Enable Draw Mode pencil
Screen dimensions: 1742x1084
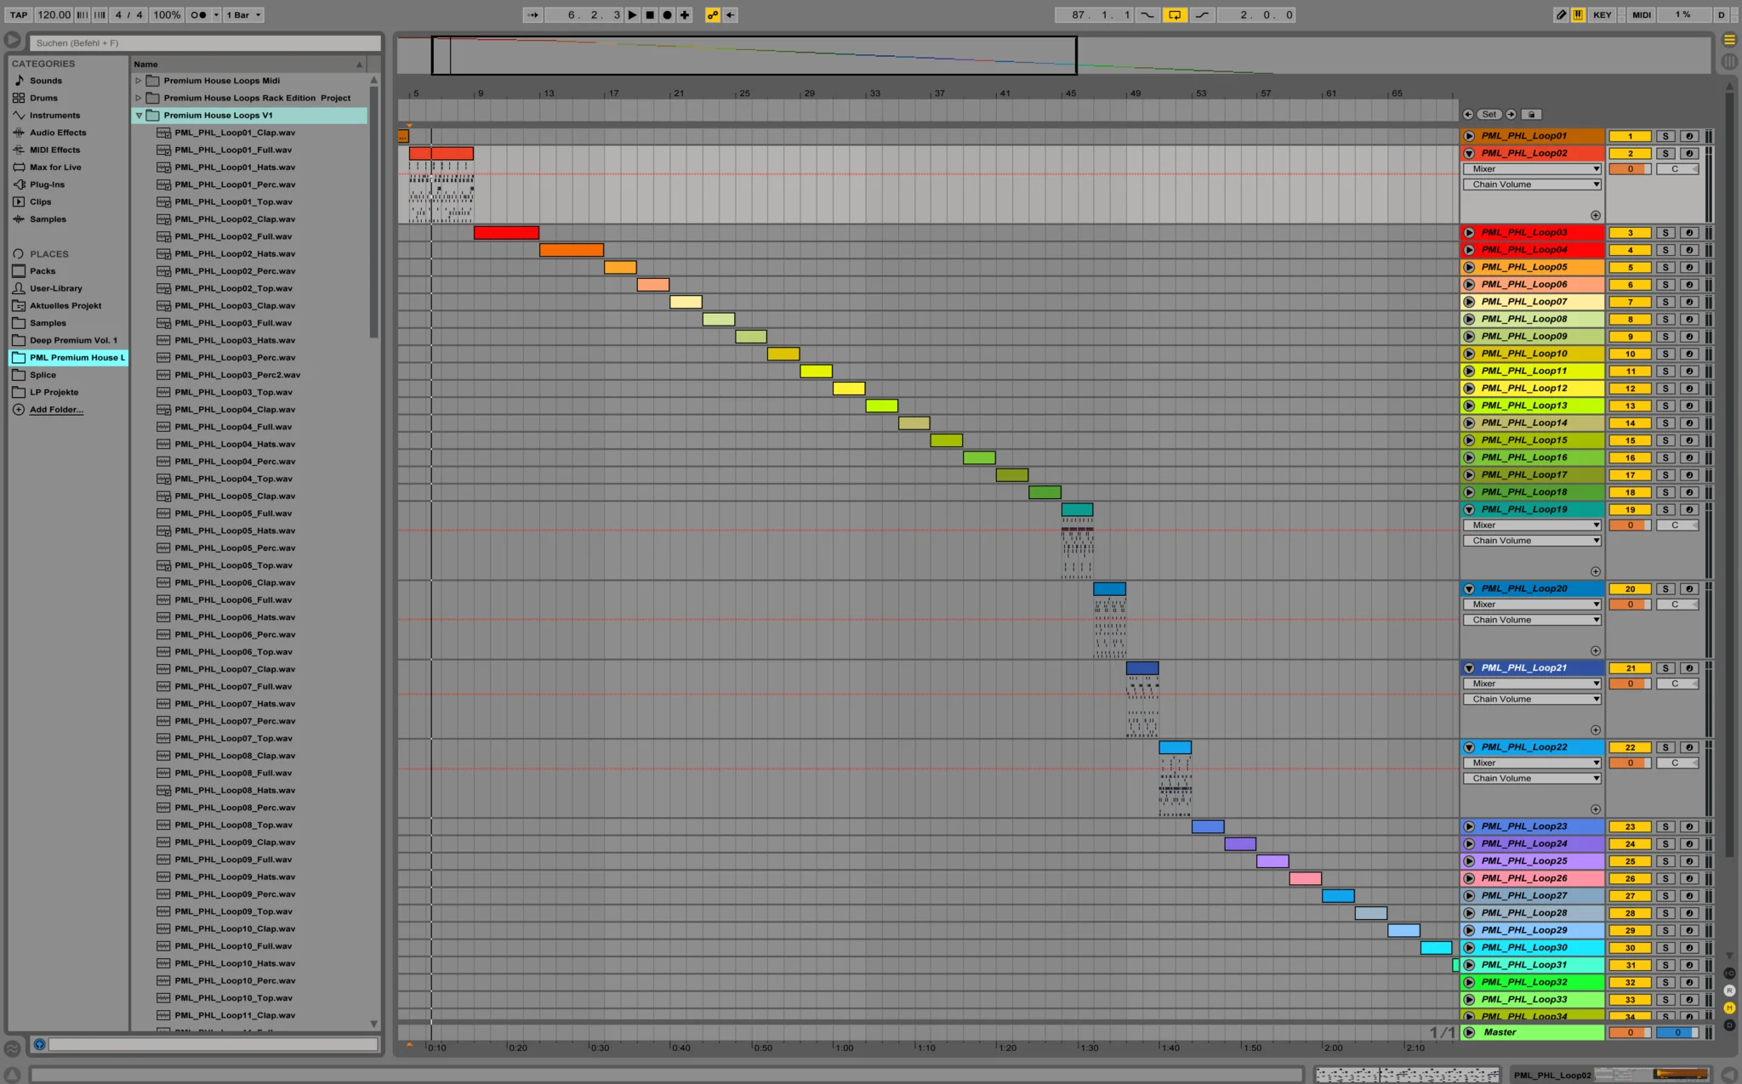pyautogui.click(x=1561, y=14)
